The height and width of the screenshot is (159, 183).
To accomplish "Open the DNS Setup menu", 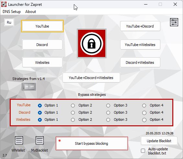I will tap(12, 12).
